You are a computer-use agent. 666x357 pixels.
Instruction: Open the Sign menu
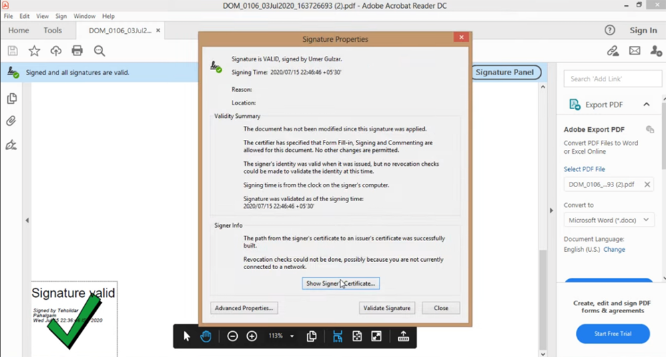[61, 16]
